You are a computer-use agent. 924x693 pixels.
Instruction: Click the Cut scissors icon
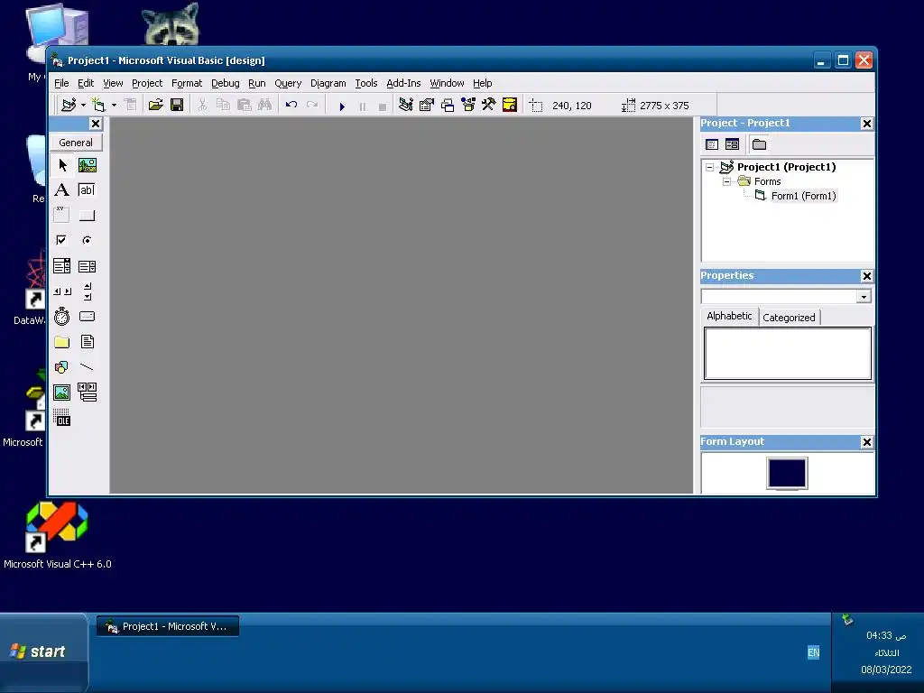click(x=202, y=105)
